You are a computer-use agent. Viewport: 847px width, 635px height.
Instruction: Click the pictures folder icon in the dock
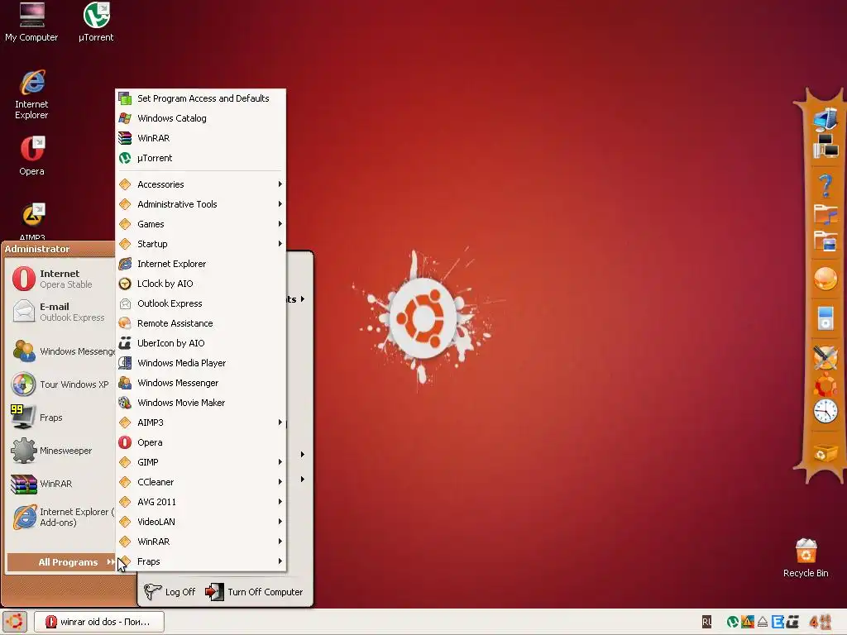tap(825, 241)
